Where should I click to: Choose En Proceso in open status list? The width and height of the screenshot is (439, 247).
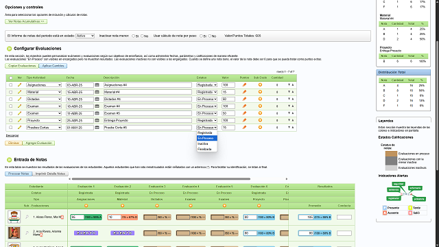207,138
